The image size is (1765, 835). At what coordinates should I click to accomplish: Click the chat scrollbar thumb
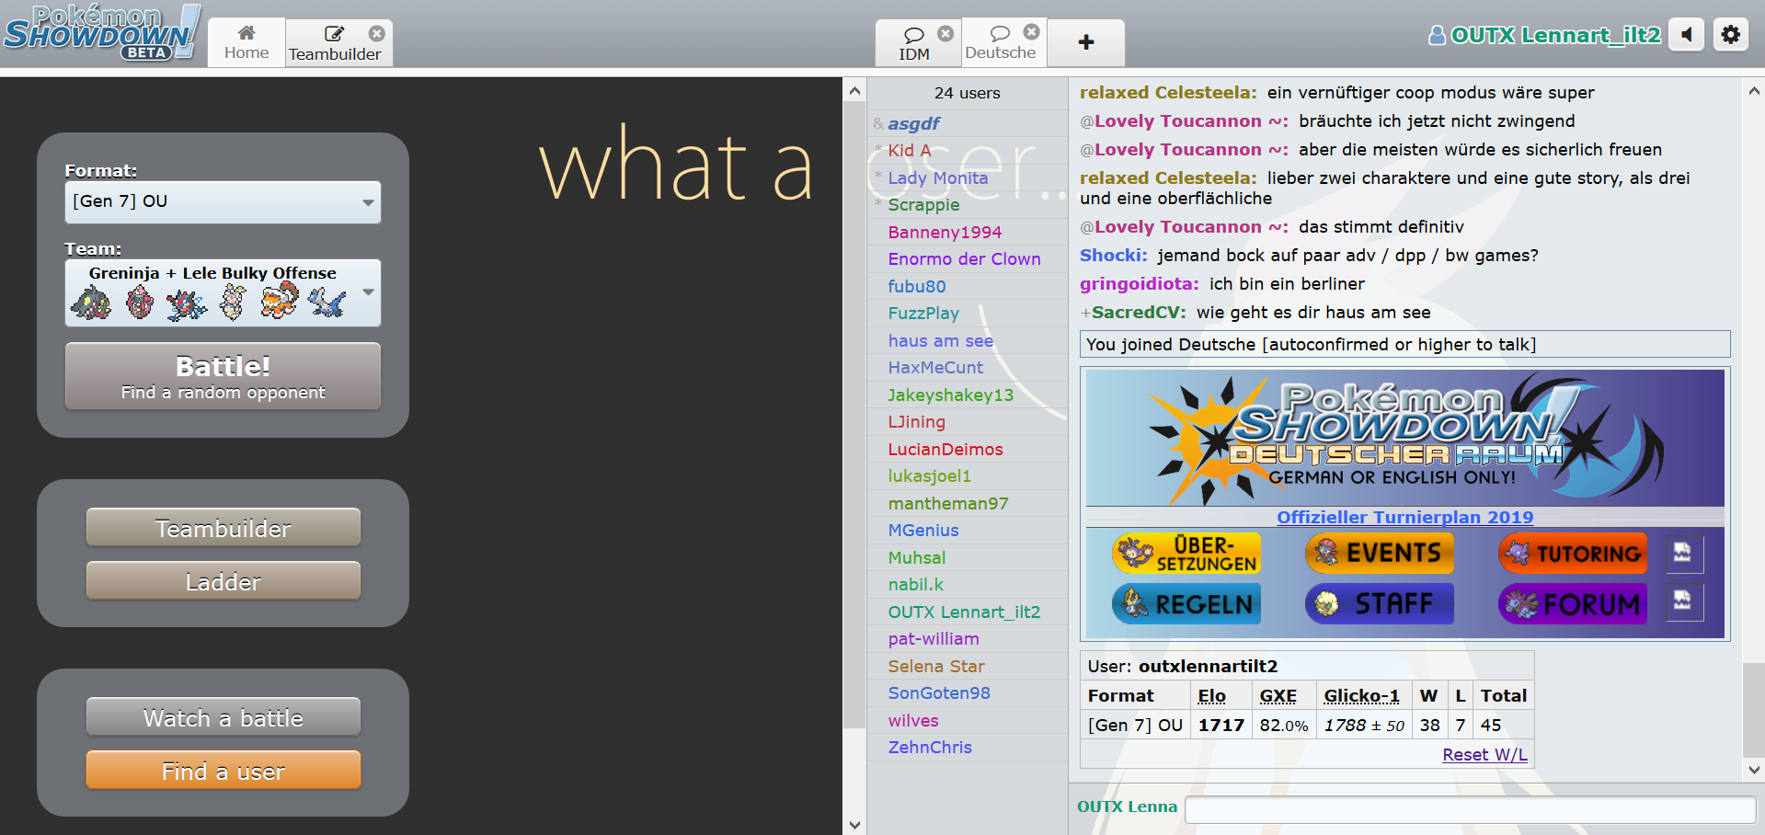(x=1753, y=709)
